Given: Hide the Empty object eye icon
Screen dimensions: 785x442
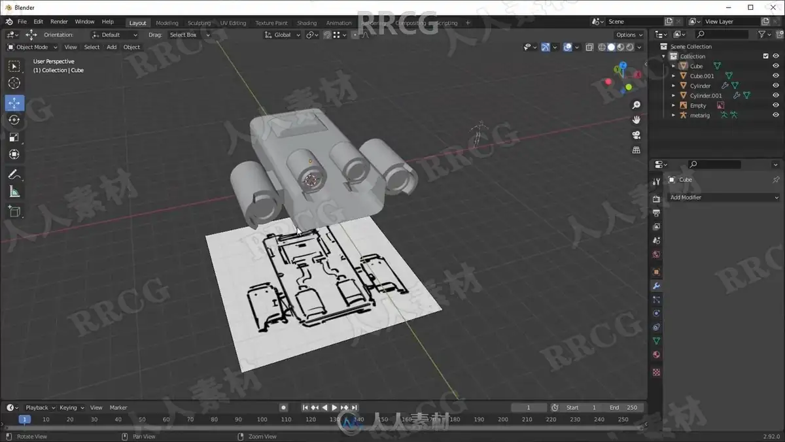Looking at the screenshot, I should [x=776, y=105].
